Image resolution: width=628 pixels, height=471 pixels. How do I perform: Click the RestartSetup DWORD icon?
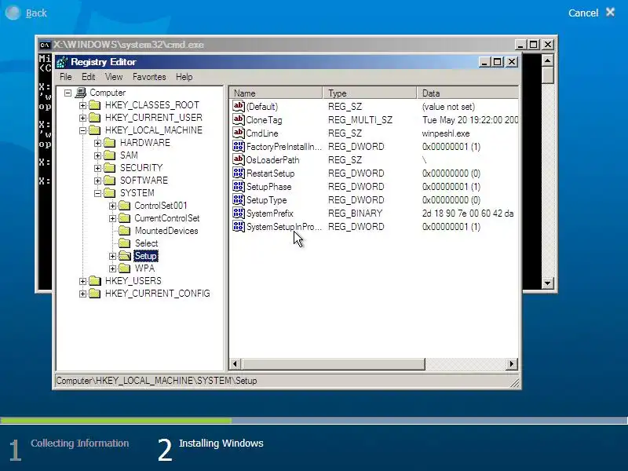(239, 173)
